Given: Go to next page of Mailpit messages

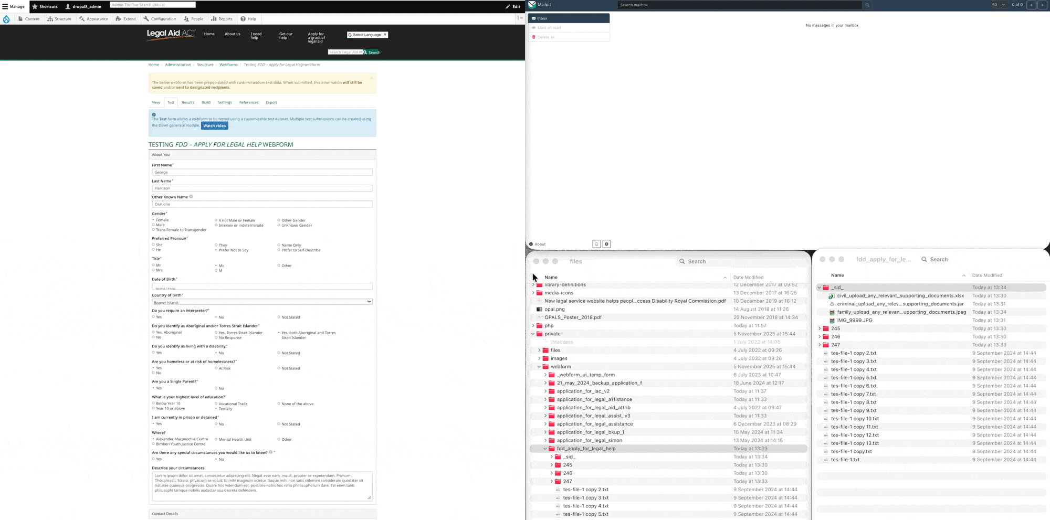Looking at the screenshot, I should pos(1042,5).
